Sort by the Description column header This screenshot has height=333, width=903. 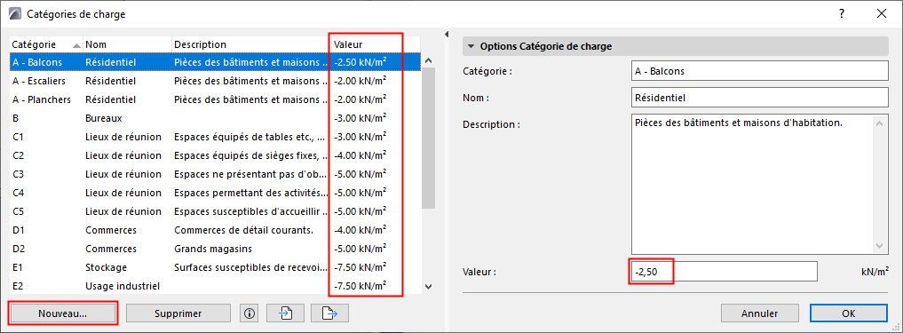(250, 44)
